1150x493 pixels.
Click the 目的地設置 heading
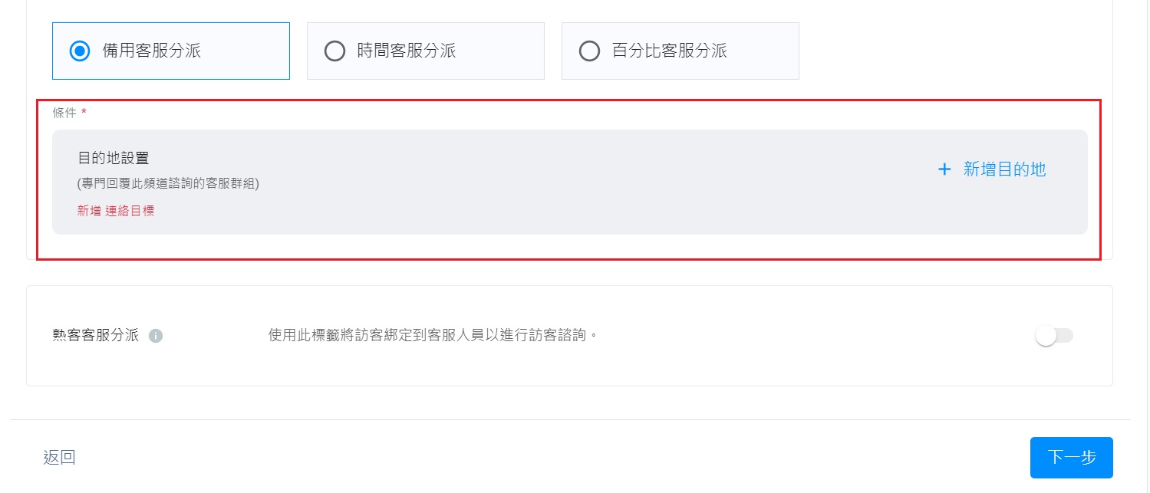(114, 158)
